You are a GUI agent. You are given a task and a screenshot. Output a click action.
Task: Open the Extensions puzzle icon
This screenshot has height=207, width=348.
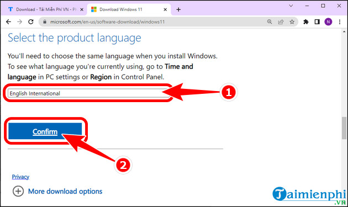pos(306,22)
